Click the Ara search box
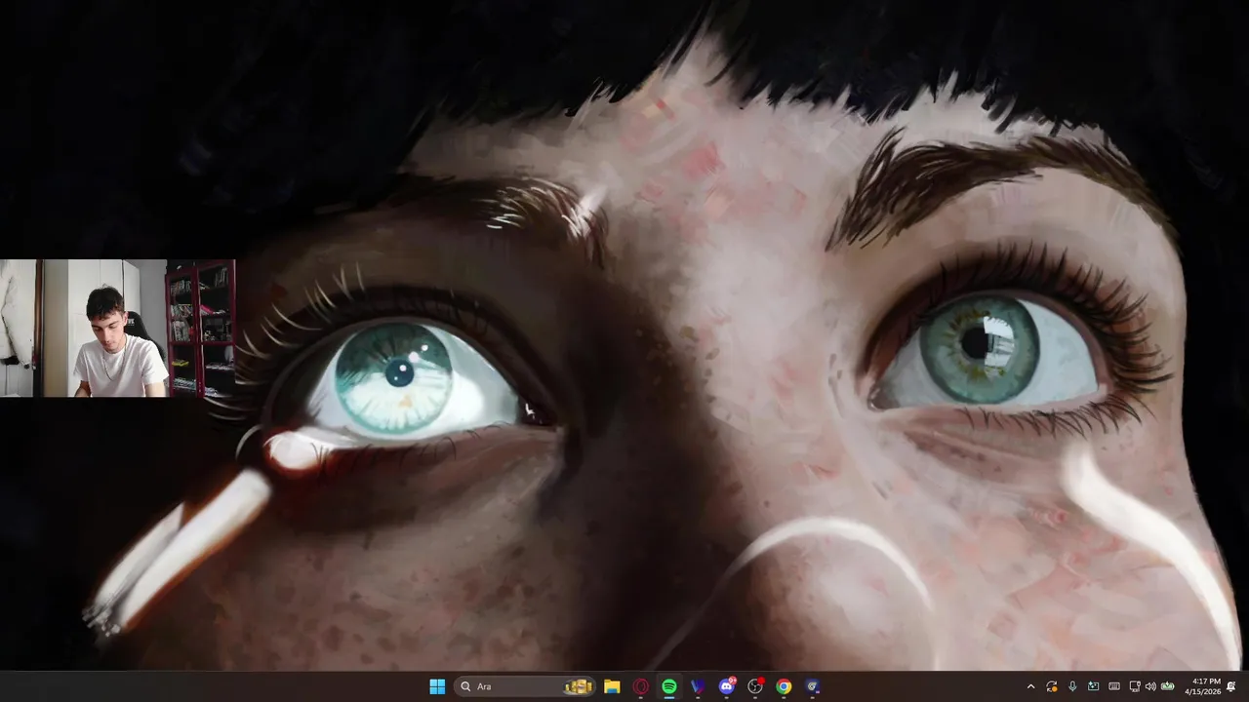Screen dimensions: 1249x702 click(527, 686)
